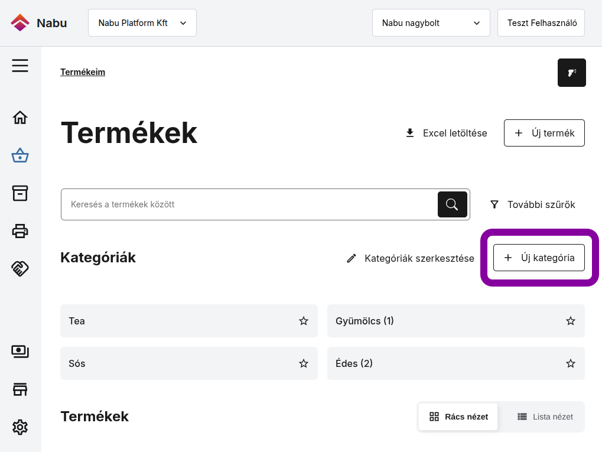
Task: Open the shopping basket products section
Action: (20, 155)
